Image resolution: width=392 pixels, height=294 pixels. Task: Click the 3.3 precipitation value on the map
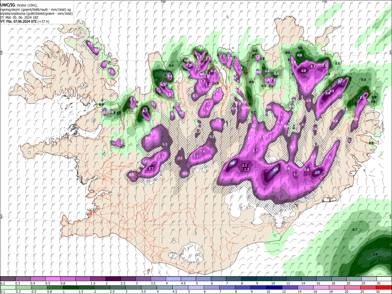(317, 172)
